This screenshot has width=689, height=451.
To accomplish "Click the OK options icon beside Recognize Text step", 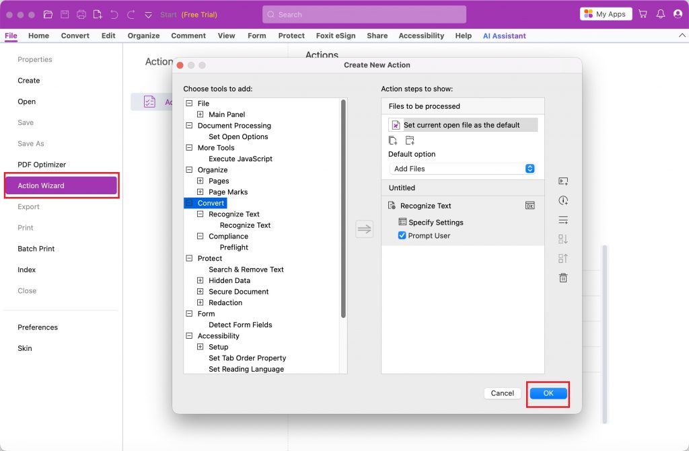I will coord(530,206).
